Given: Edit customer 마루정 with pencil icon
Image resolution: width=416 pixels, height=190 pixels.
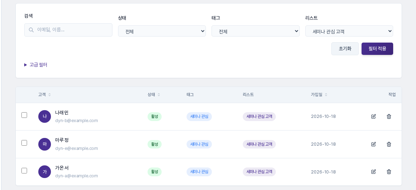Looking at the screenshot, I should [373, 144].
